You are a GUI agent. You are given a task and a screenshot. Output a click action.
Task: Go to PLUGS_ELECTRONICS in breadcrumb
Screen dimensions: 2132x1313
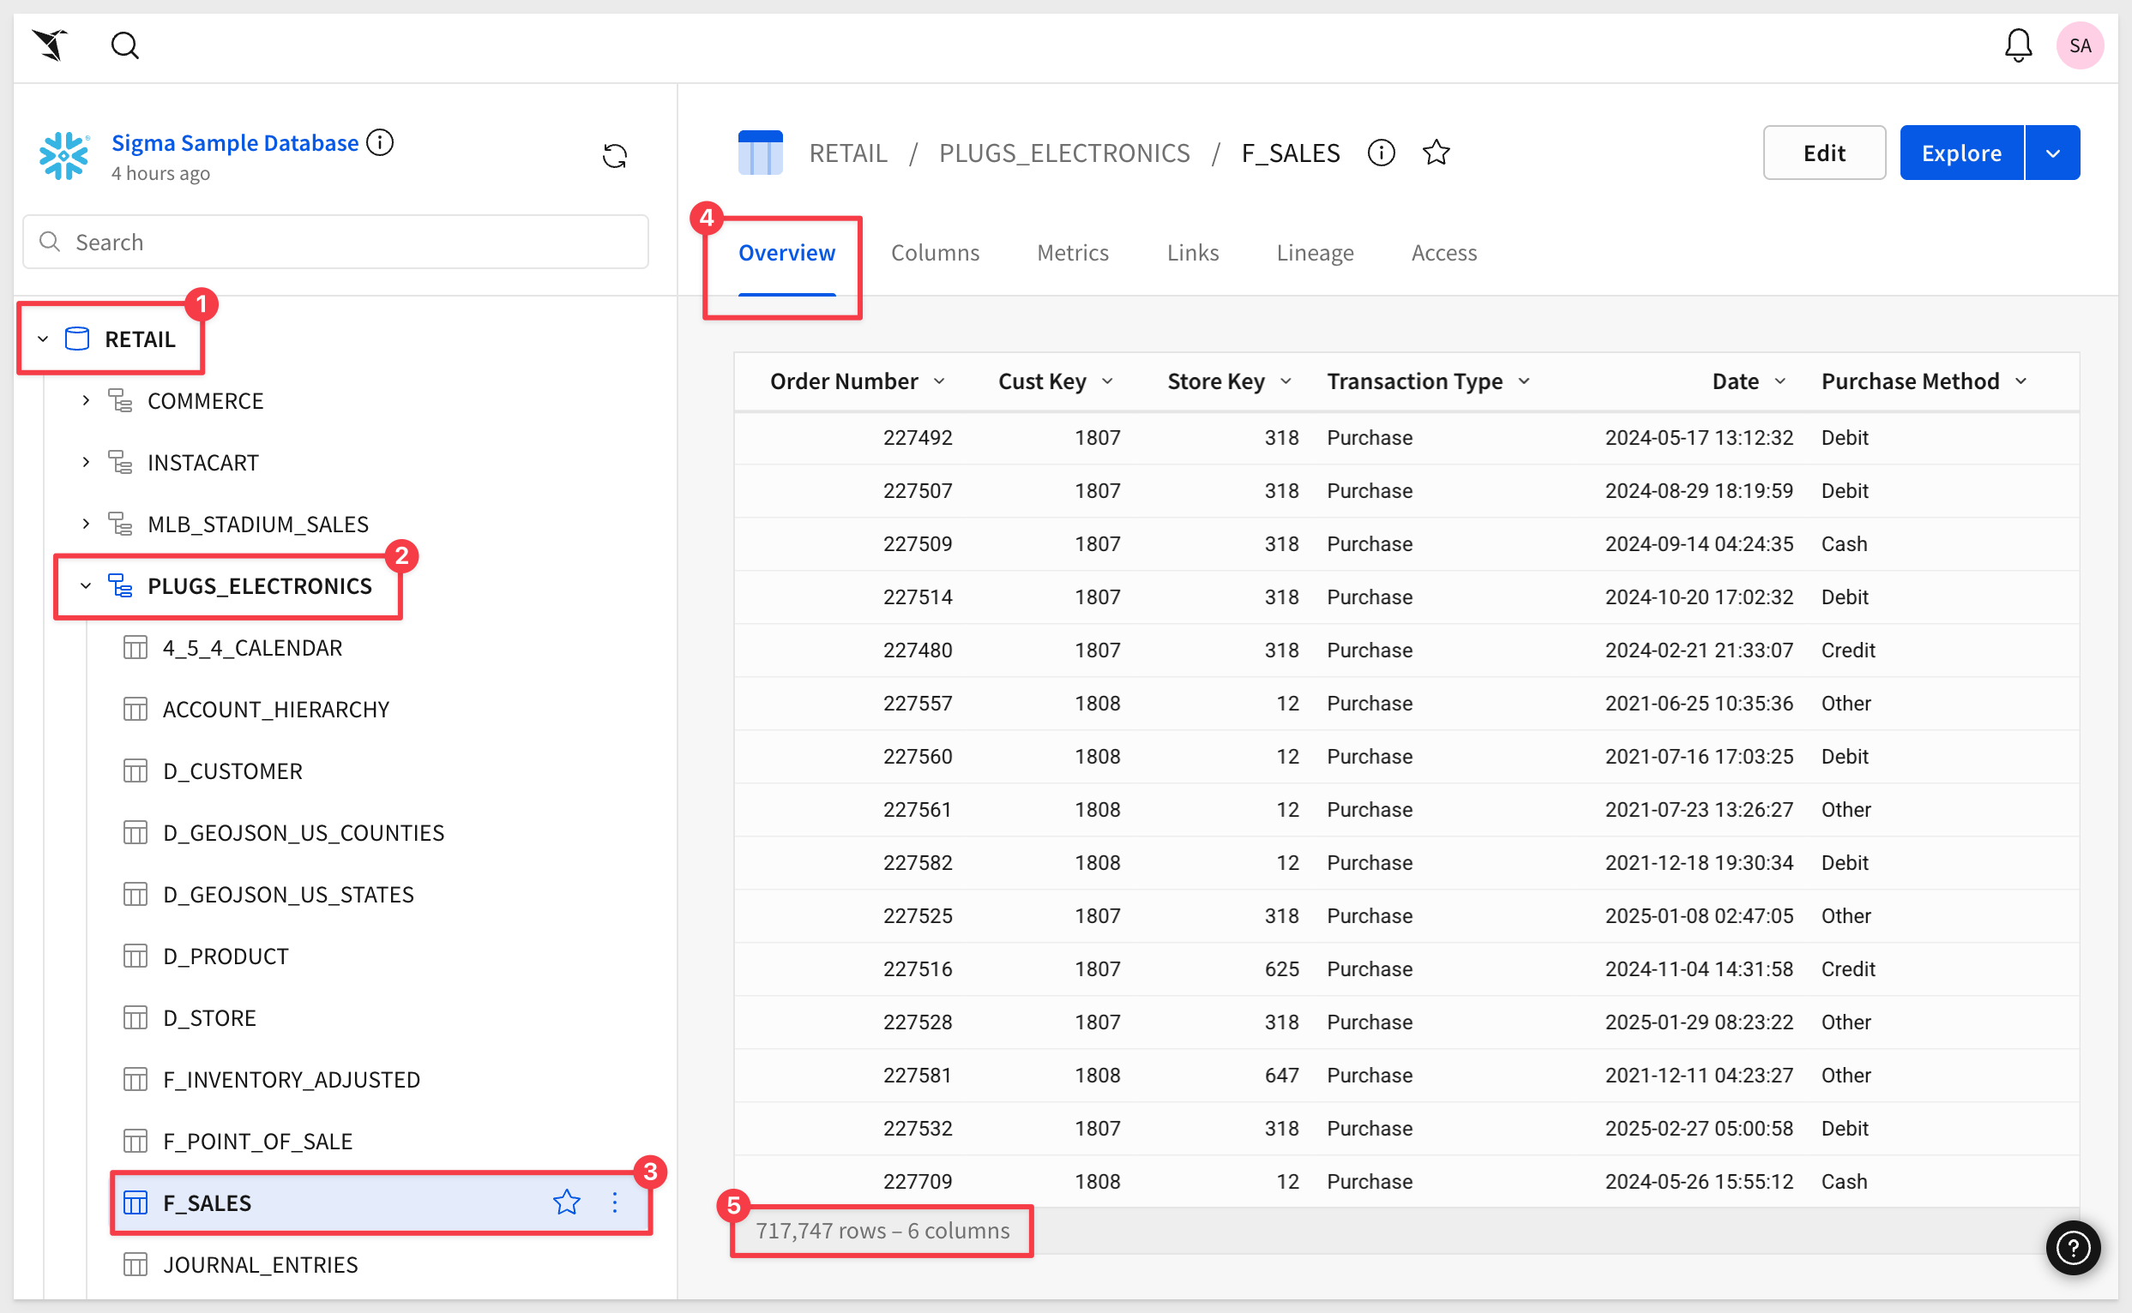point(1064,153)
